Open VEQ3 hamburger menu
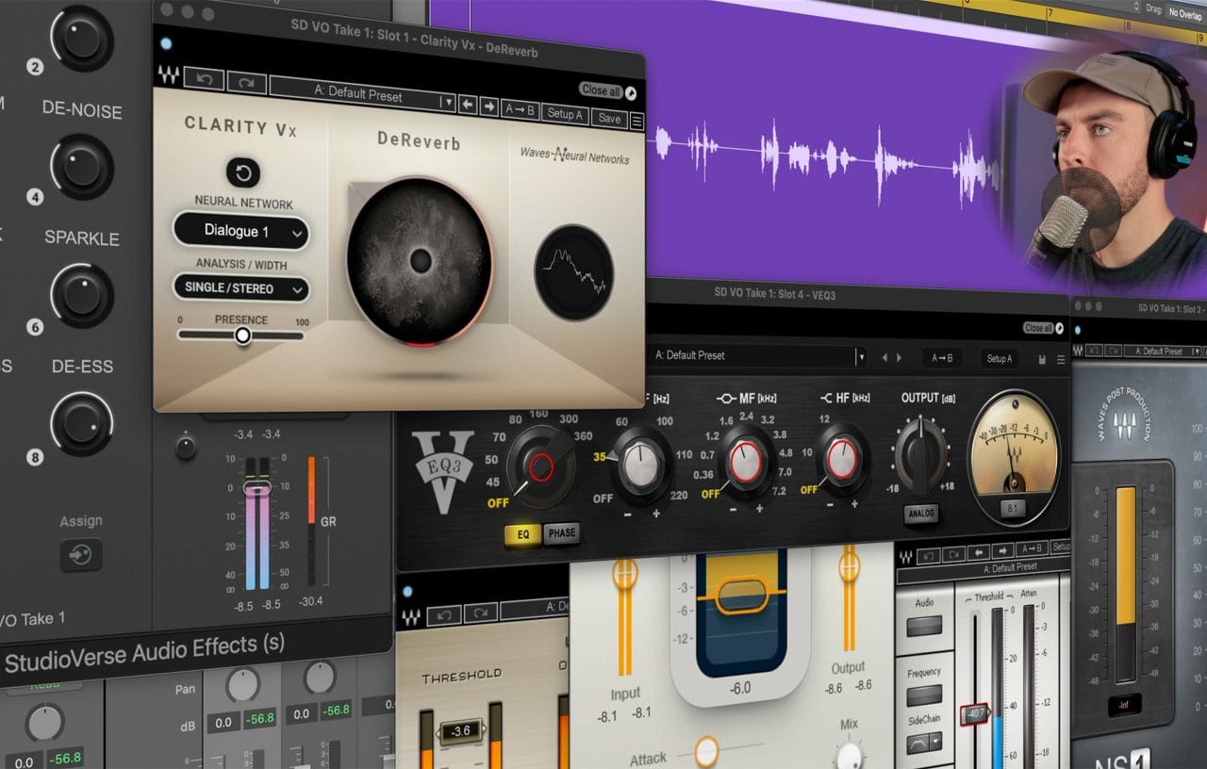The image size is (1207, 769). [1062, 359]
